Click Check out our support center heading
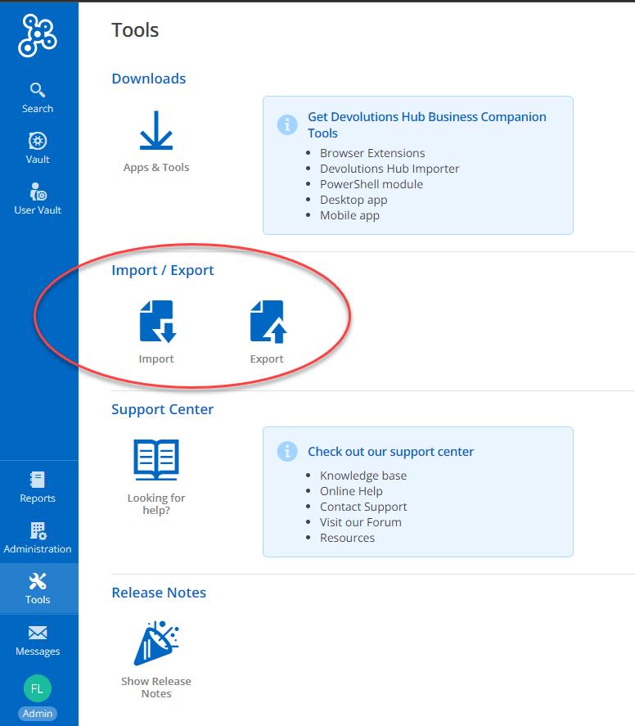 390,452
